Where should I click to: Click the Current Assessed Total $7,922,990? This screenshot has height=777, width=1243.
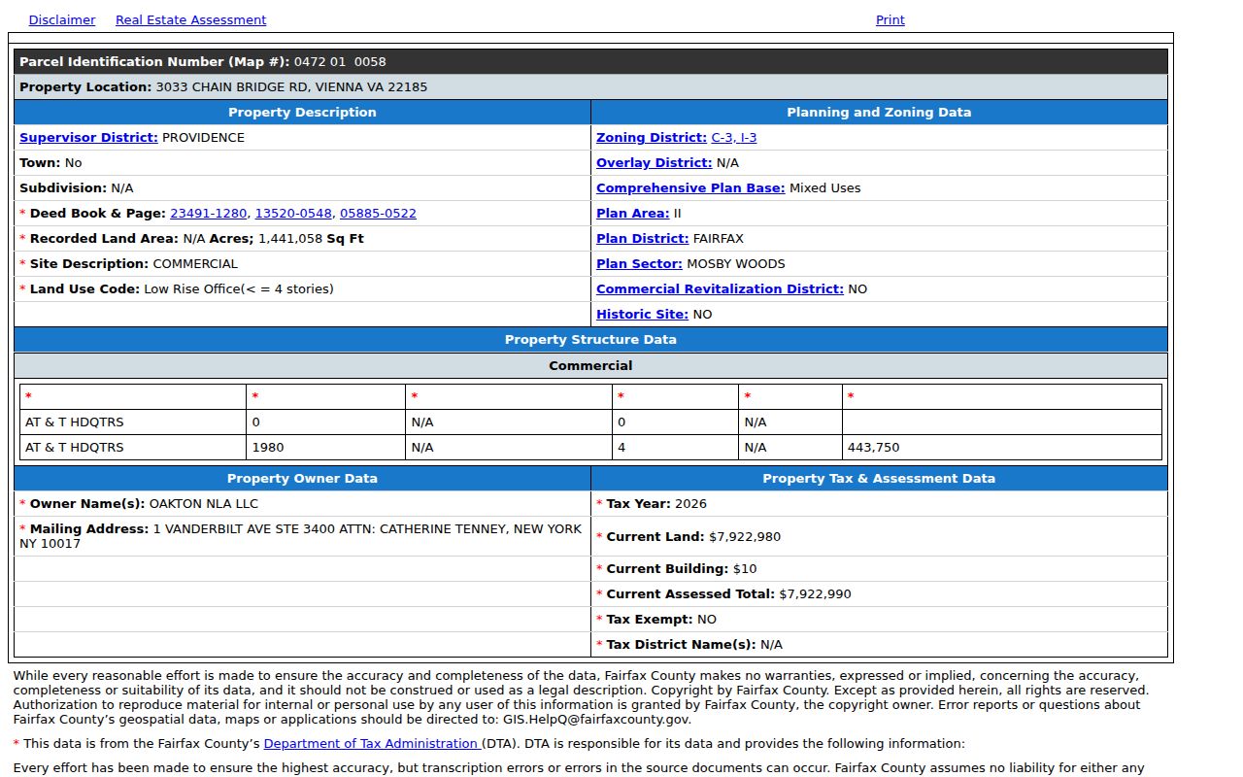(815, 593)
